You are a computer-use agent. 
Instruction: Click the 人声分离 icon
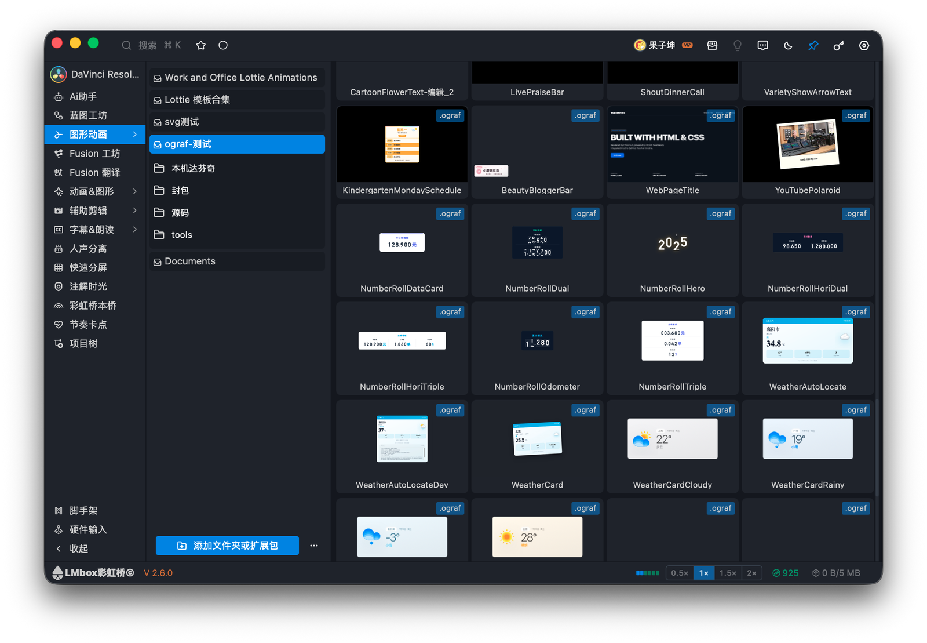59,248
